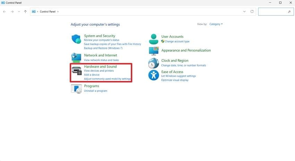The width and height of the screenshot is (295, 161).
Task: Click View devices and printers
Action: (x=99, y=71)
